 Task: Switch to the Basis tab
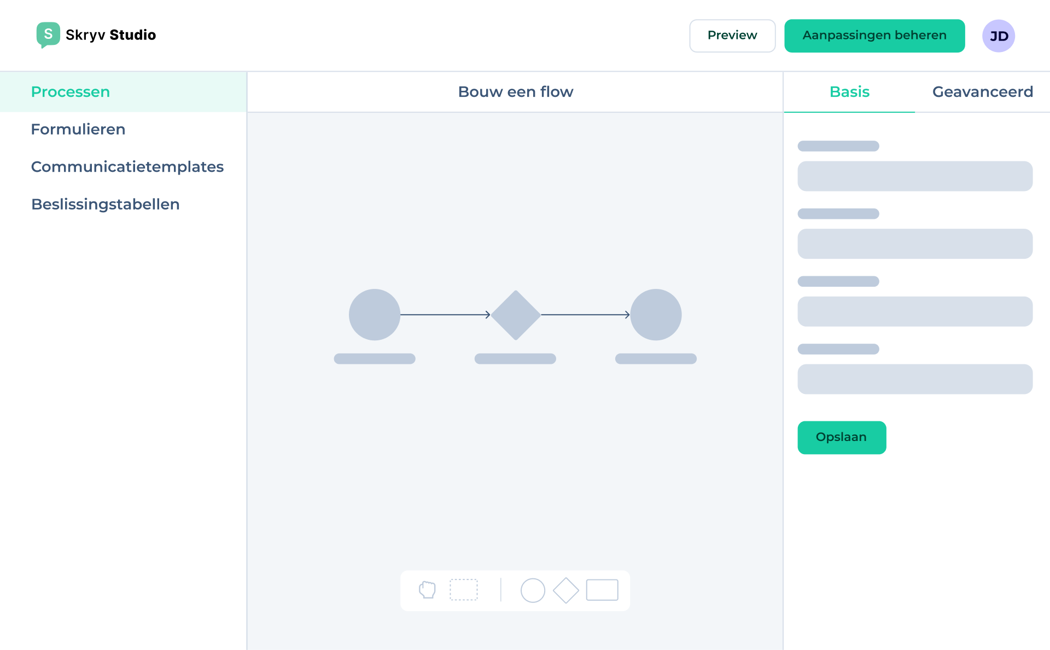(849, 92)
